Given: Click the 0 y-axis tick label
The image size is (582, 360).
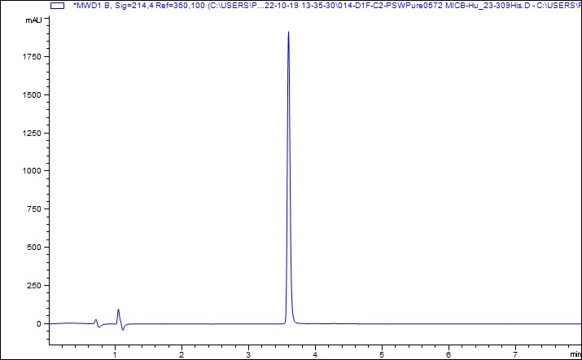Looking at the screenshot, I should coord(39,323).
